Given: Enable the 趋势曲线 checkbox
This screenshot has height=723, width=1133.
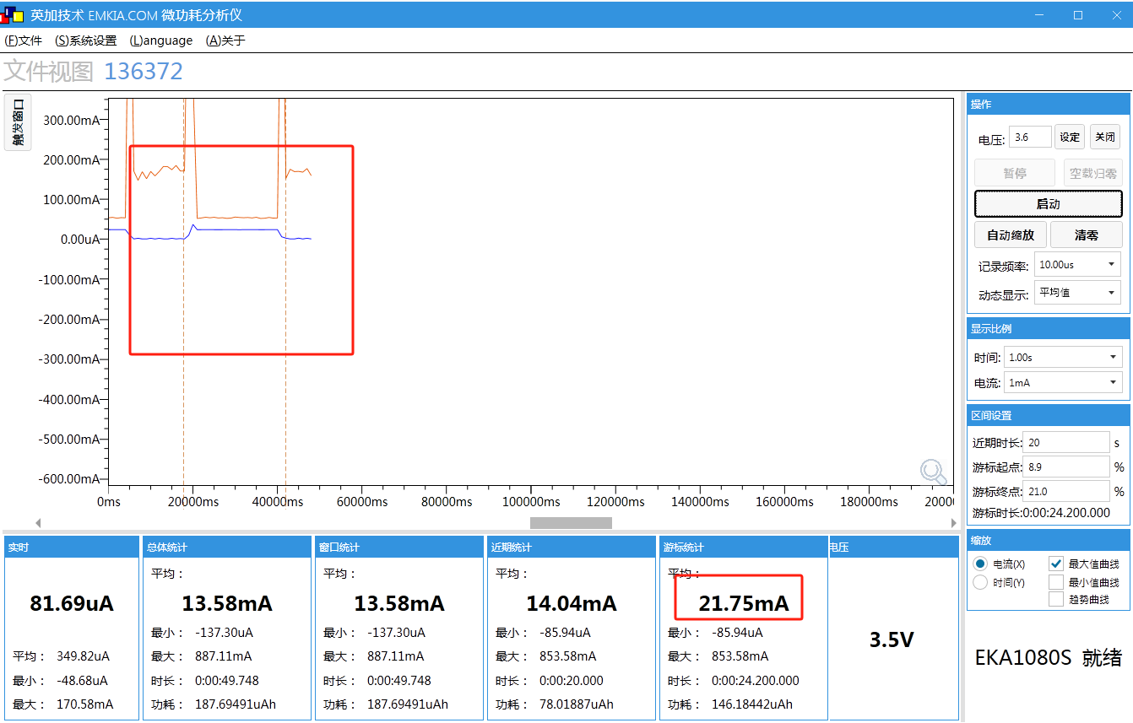Looking at the screenshot, I should pyautogui.click(x=1056, y=599).
